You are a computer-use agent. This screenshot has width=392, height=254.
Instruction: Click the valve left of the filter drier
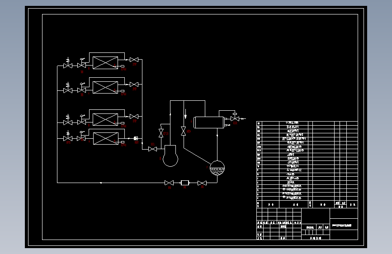coord(169,183)
